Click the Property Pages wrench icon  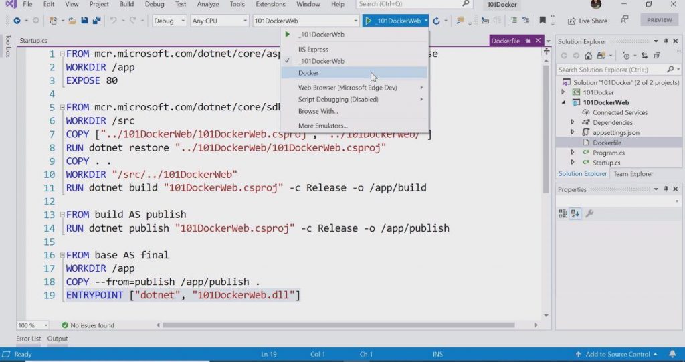[x=589, y=214]
